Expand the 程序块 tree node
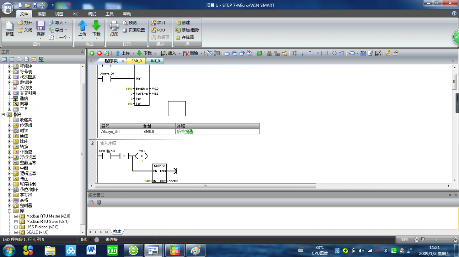 (10, 66)
